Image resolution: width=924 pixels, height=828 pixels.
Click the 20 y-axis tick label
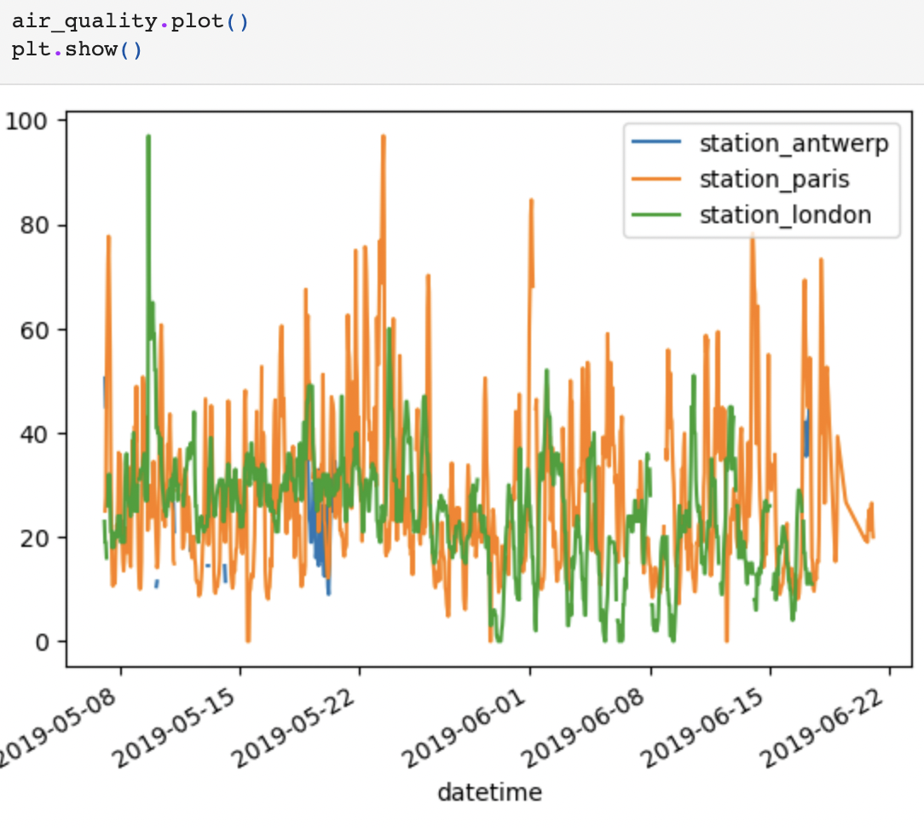[33, 538]
